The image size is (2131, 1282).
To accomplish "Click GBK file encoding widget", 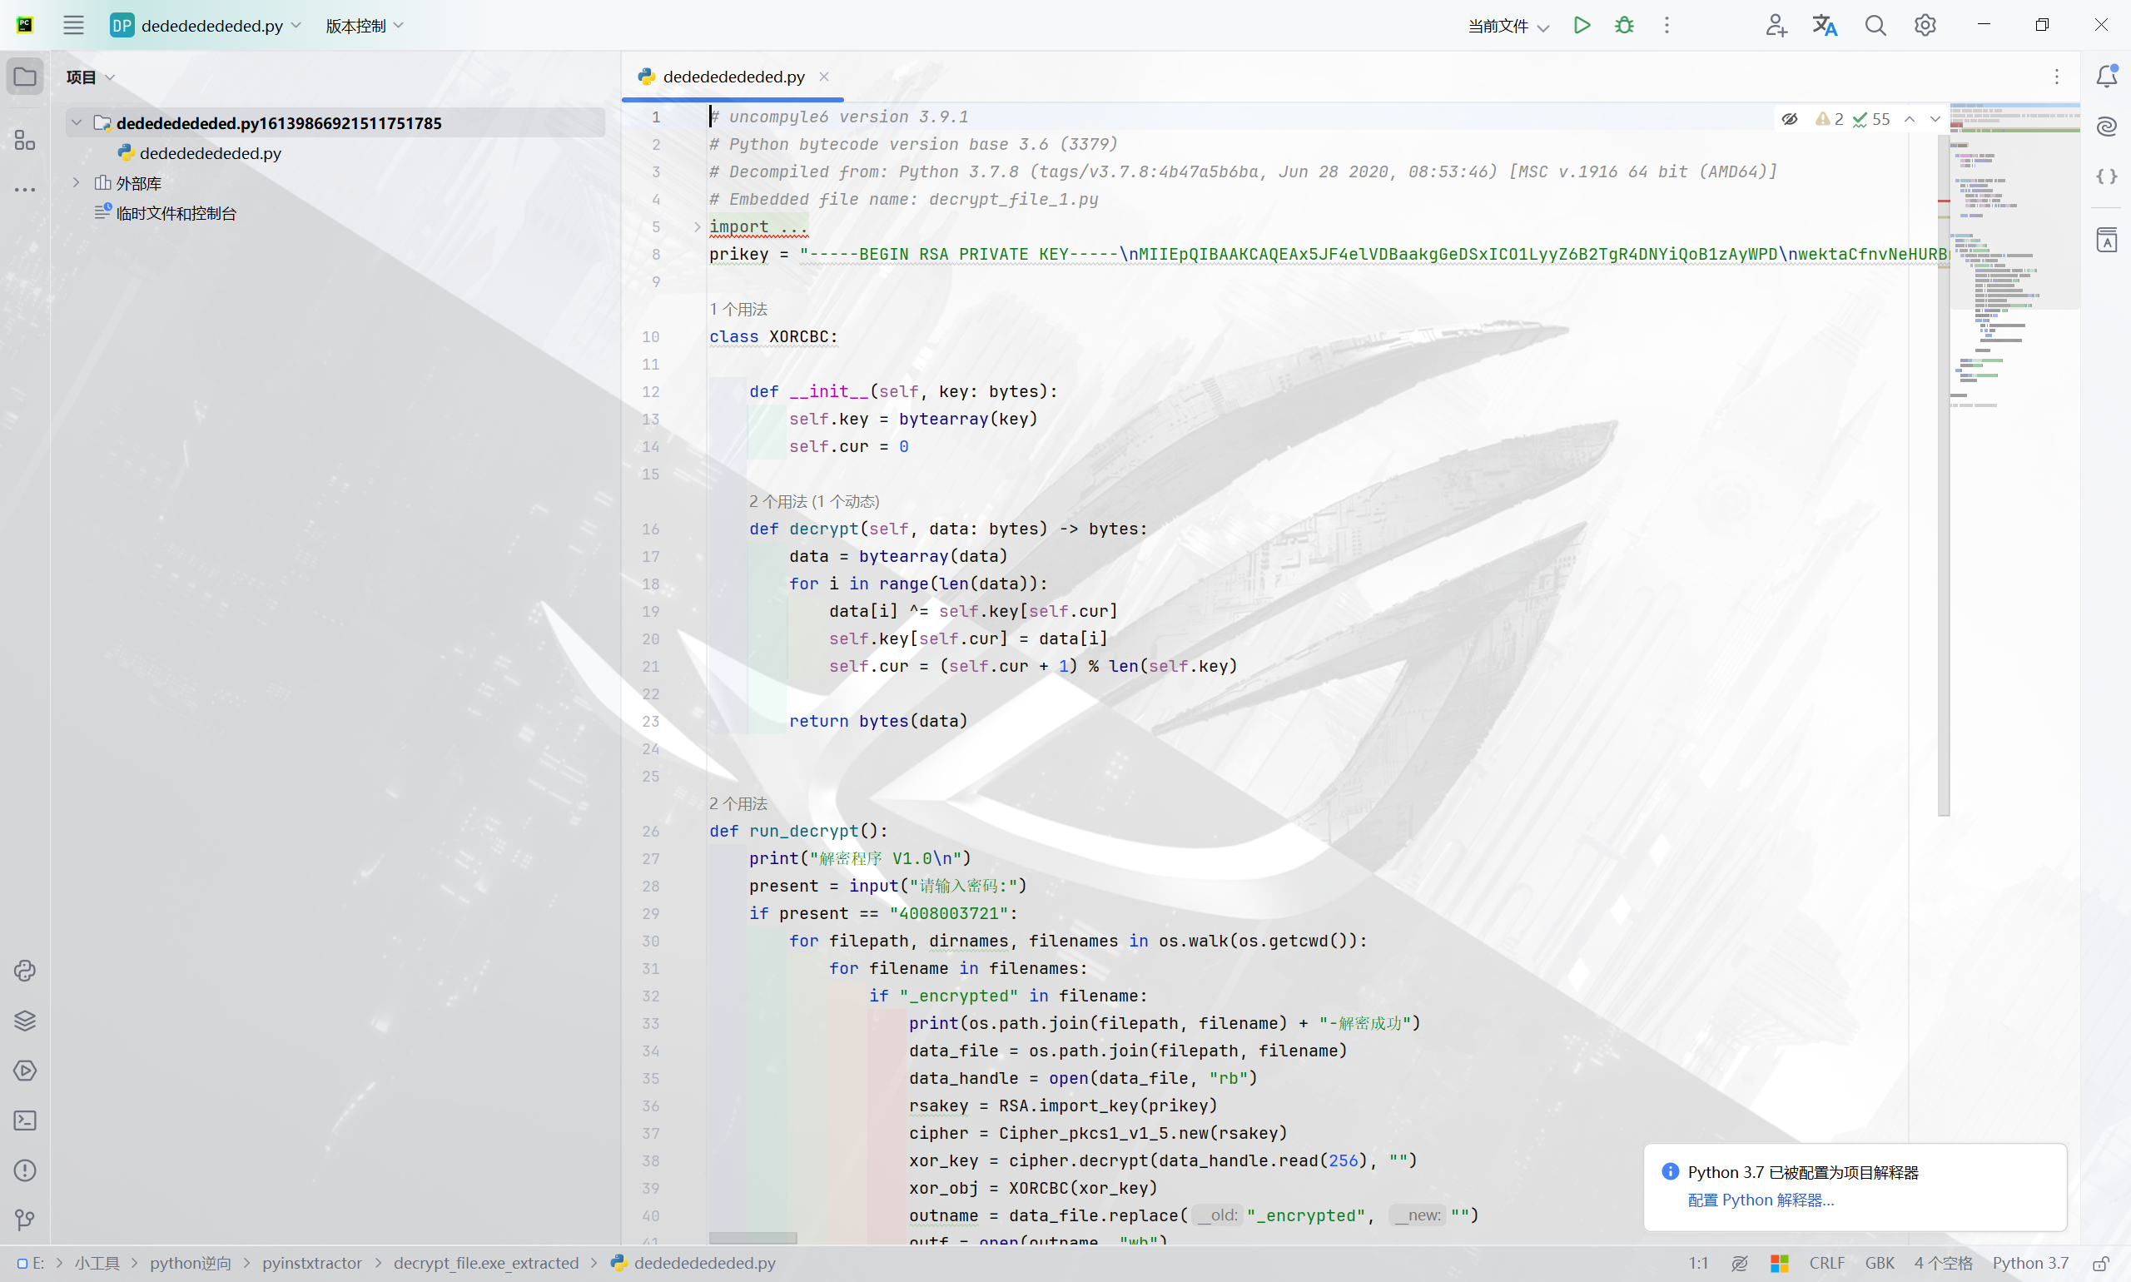I will click(1880, 1263).
